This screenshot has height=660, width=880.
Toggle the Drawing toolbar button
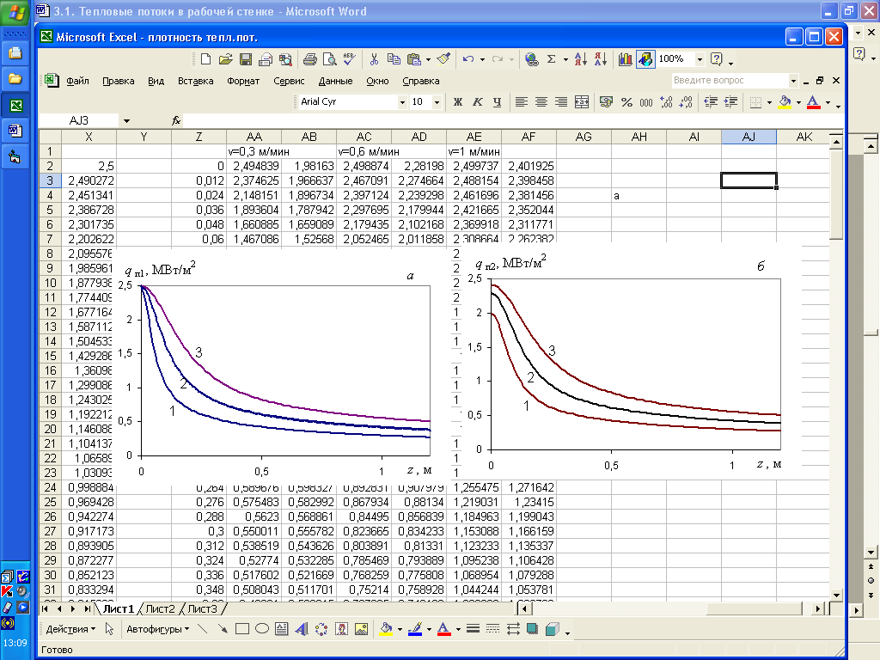coord(645,59)
